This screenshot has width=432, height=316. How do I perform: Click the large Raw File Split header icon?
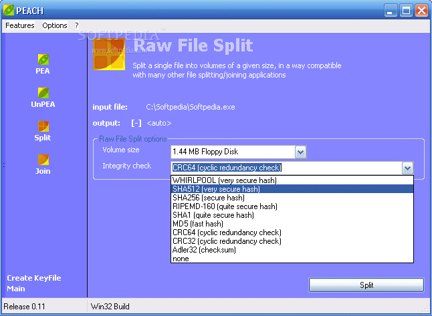coord(109,54)
